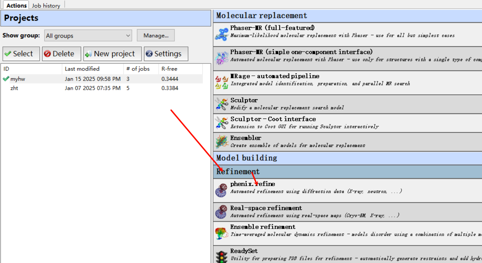This screenshot has width=482, height=263.
Task: Open the Show group dropdown
Action: point(88,35)
